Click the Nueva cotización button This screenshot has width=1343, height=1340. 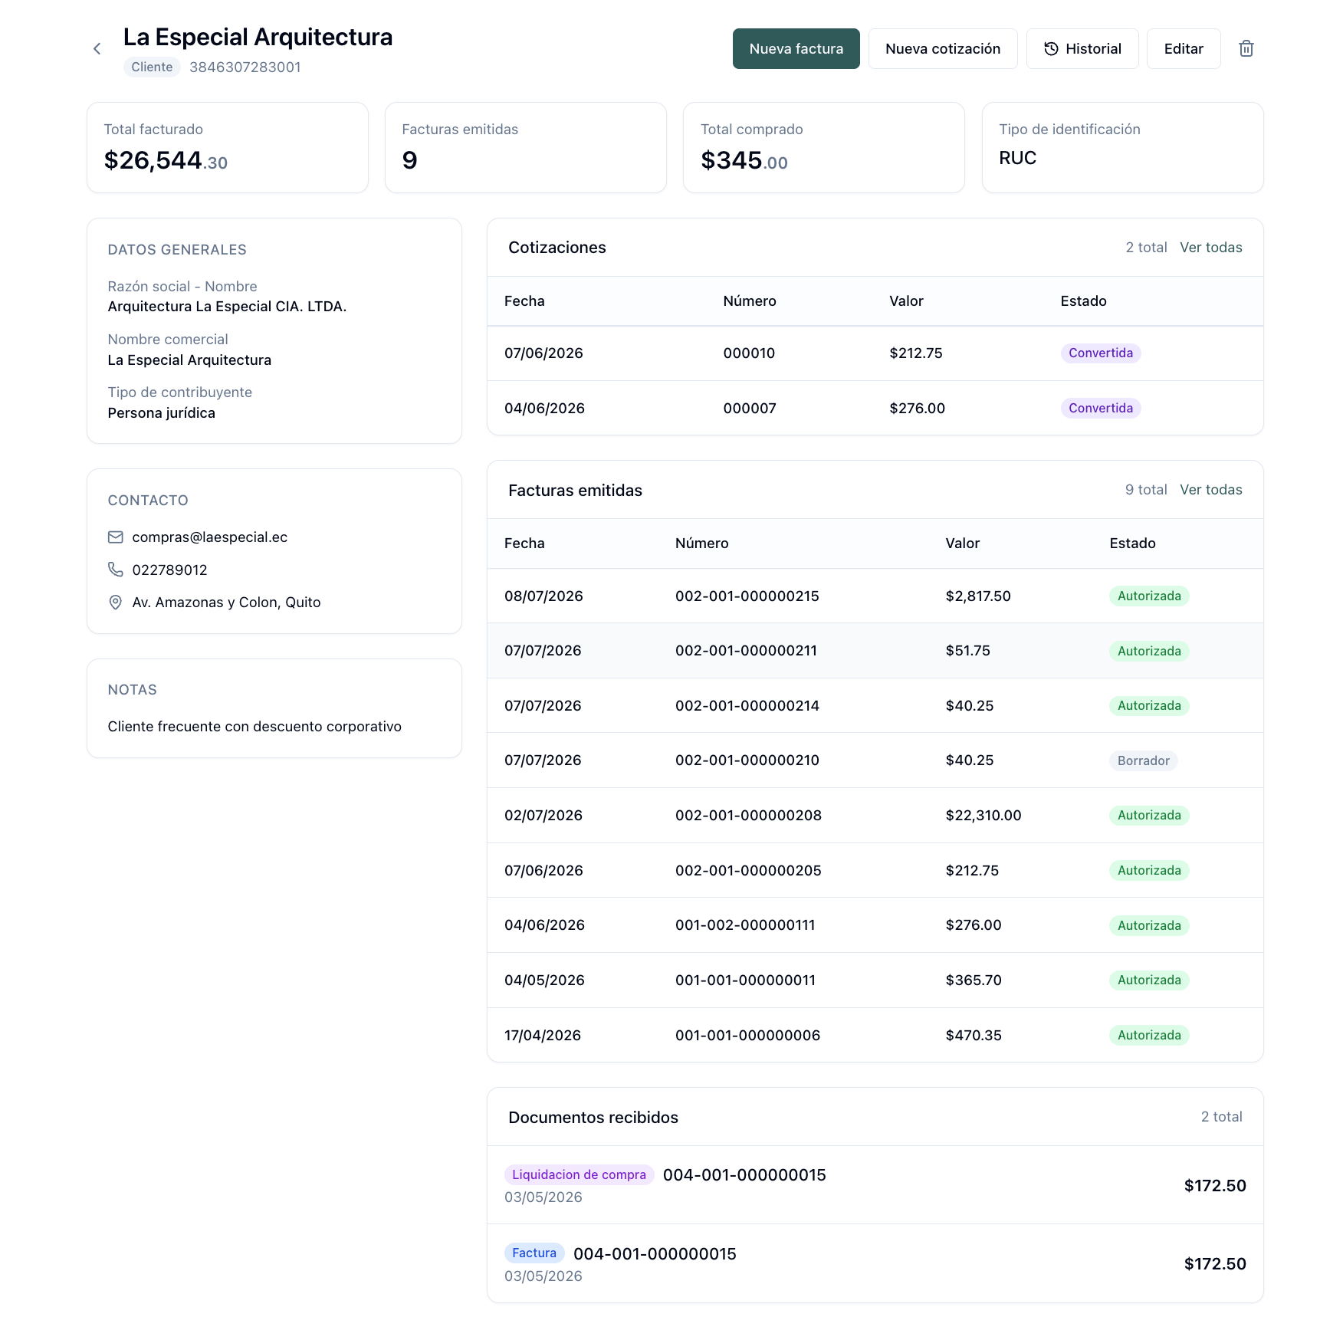[943, 49]
